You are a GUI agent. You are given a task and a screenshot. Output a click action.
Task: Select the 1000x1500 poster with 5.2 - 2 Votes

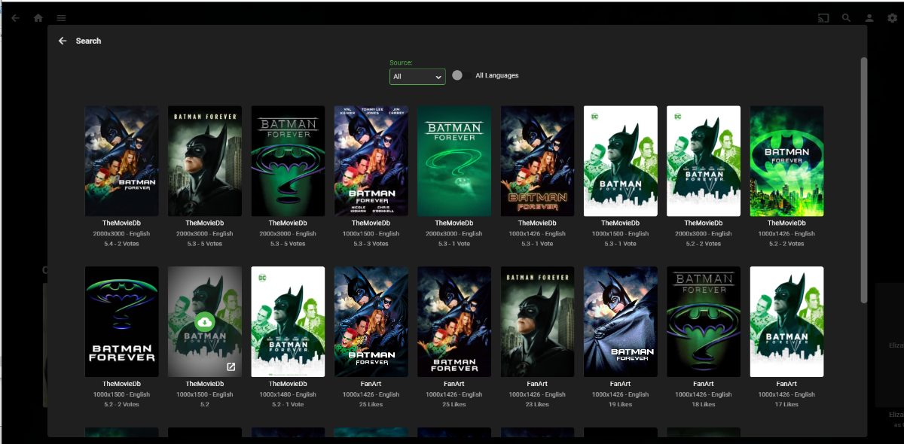point(122,322)
